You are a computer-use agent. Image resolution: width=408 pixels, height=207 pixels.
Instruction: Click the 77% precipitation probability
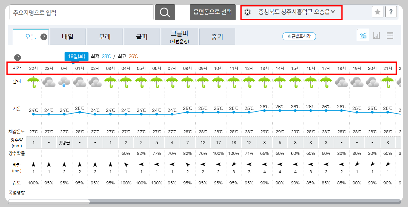pos(157,153)
